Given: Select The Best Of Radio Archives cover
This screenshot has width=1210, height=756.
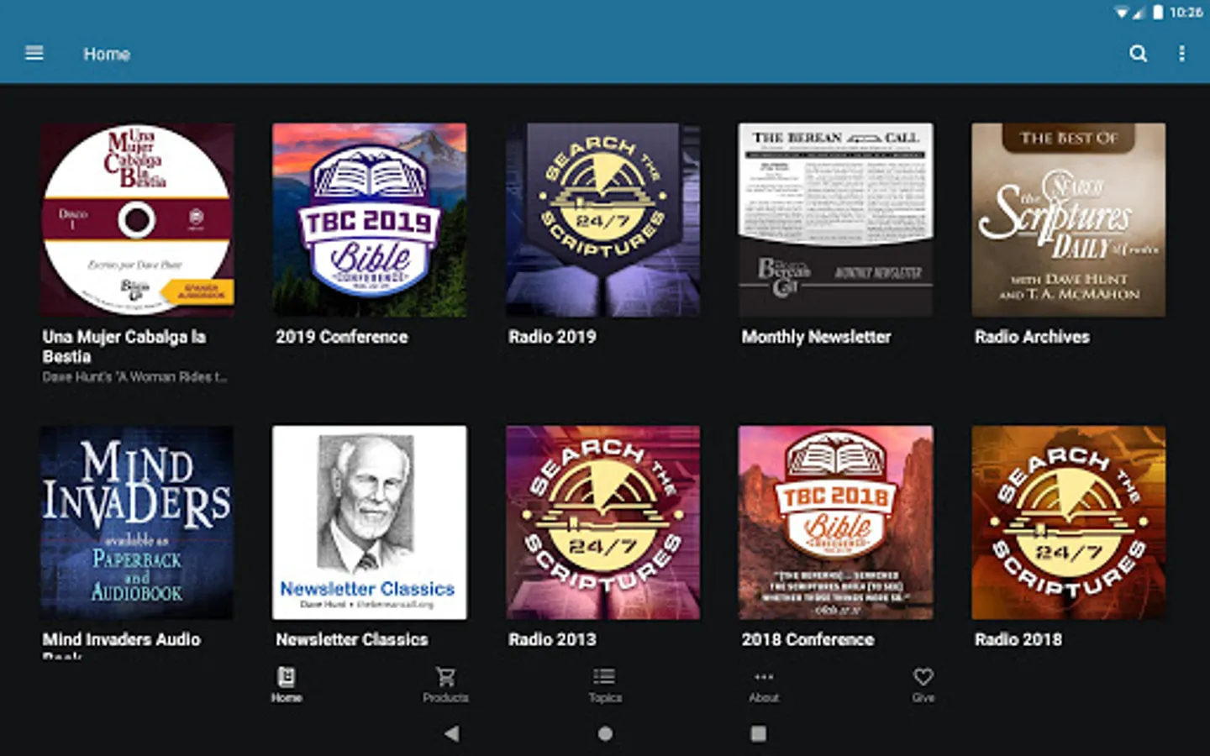Looking at the screenshot, I should tap(1068, 220).
